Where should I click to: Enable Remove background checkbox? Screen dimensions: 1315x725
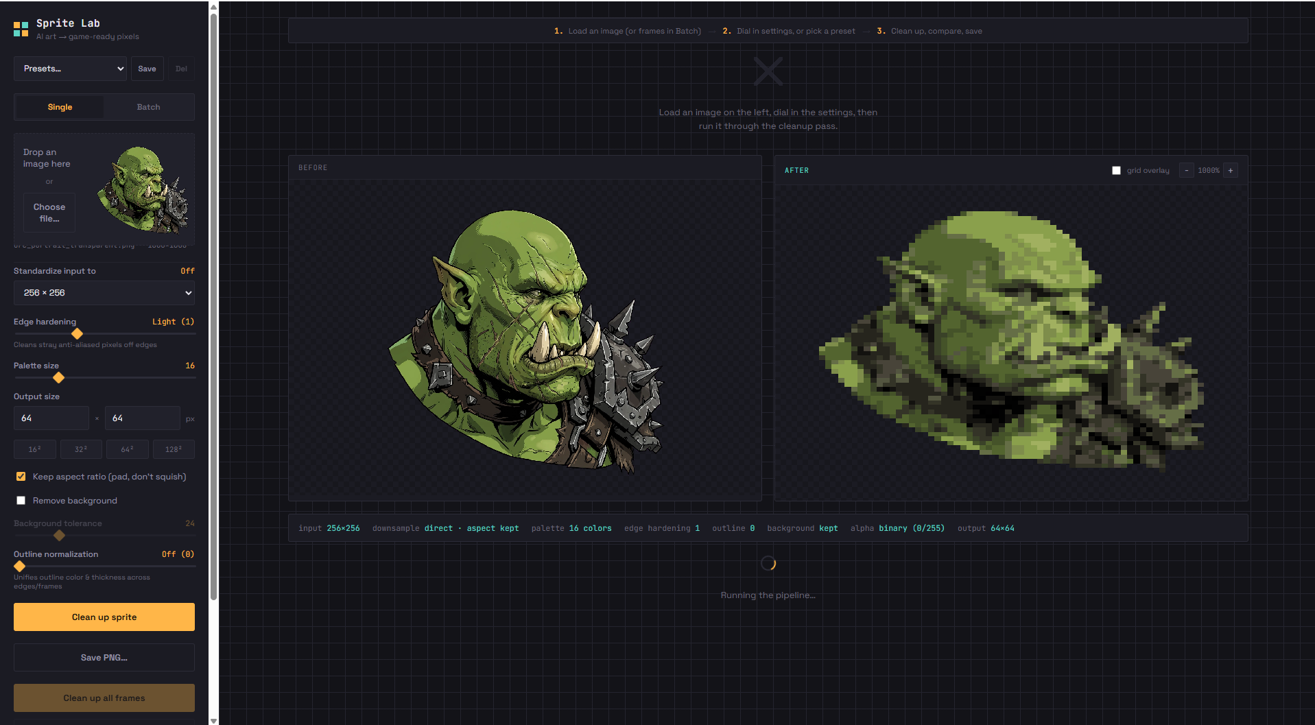21,501
